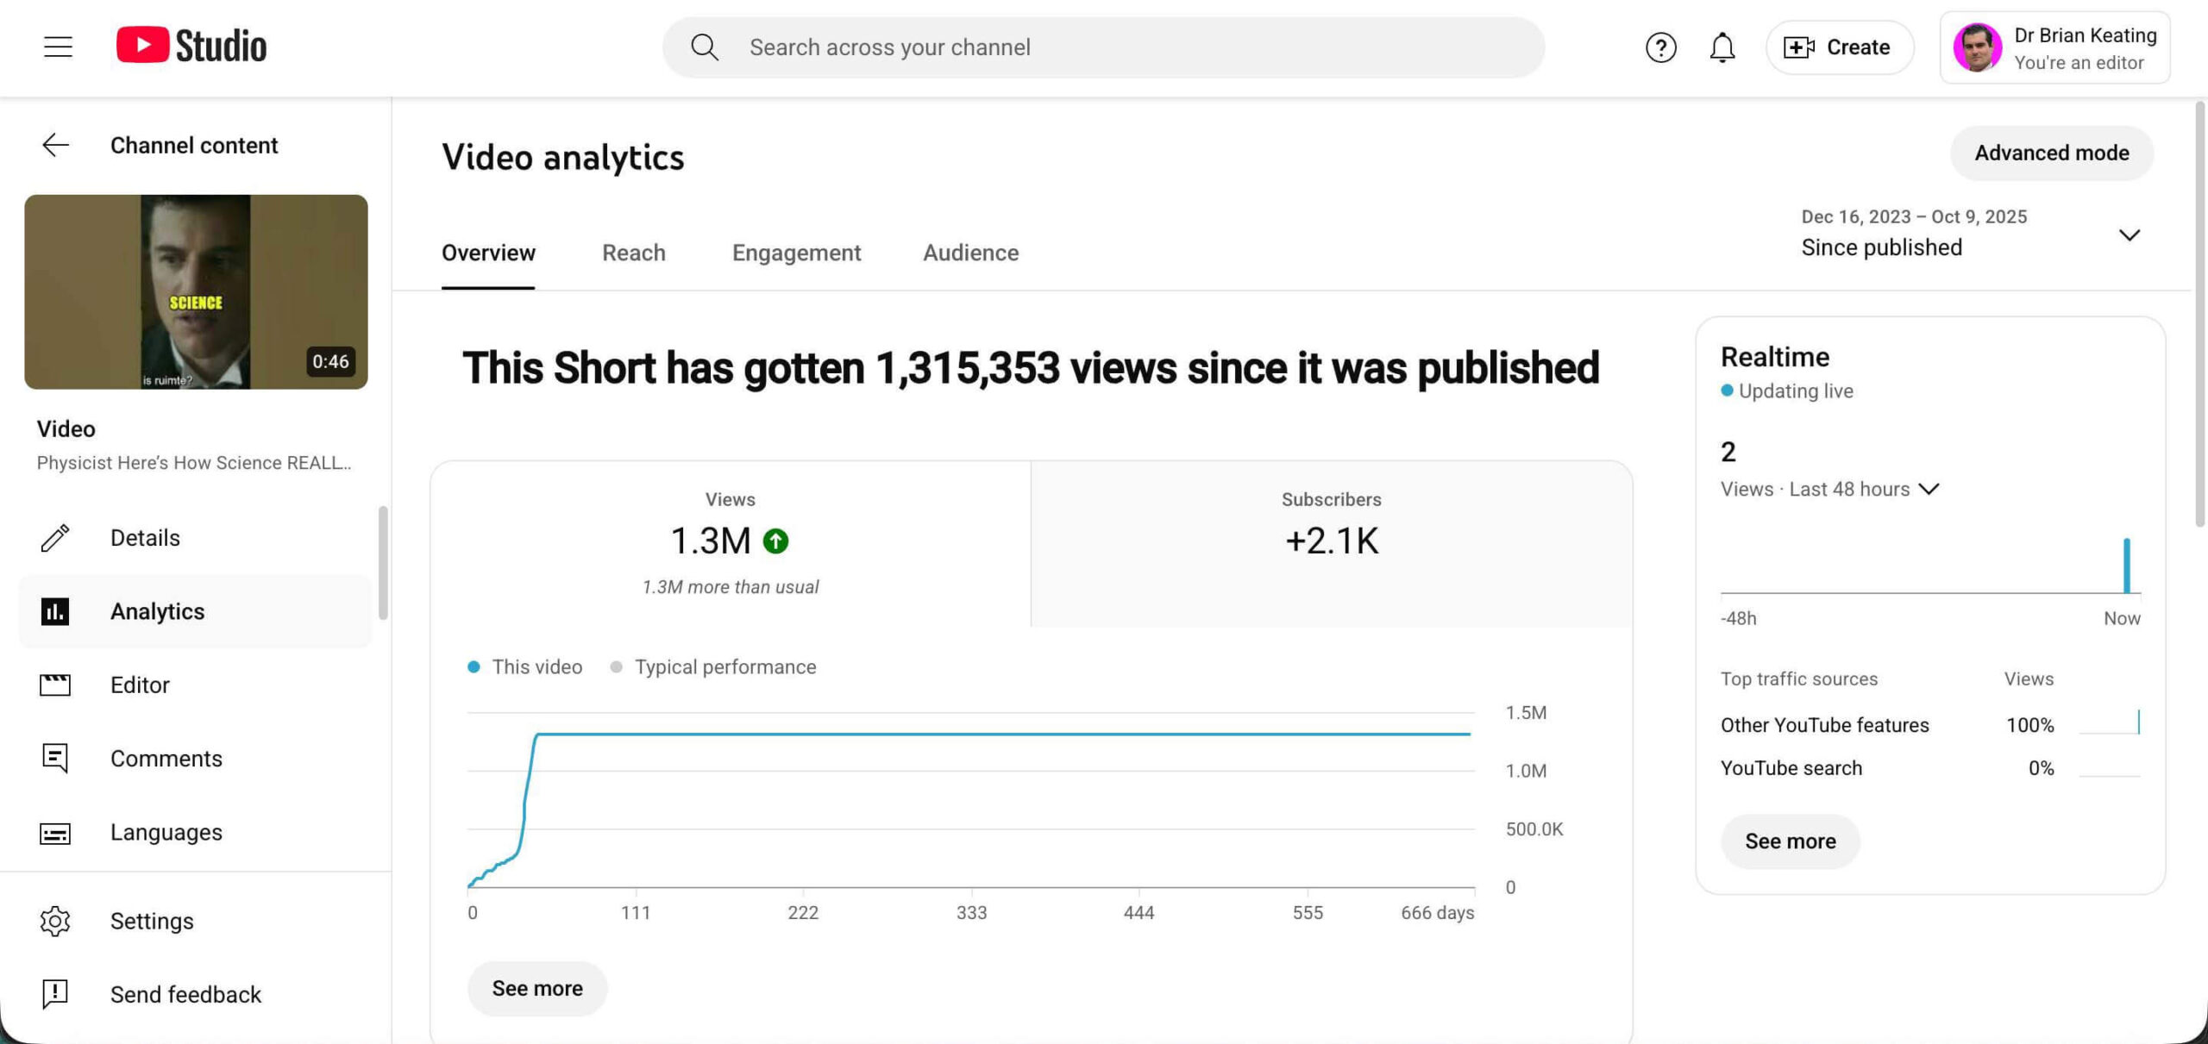Viewport: 2208px width, 1044px height.
Task: Open Languages subtitles section
Action: click(166, 833)
